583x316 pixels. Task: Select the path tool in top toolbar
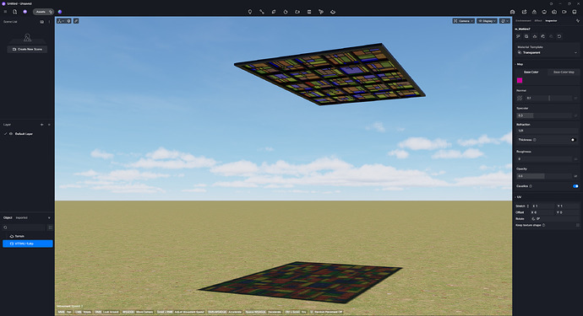pyautogui.click(x=262, y=12)
